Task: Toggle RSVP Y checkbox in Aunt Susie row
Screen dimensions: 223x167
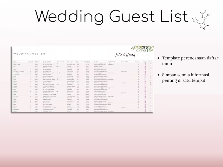Action: [x=145, y=75]
